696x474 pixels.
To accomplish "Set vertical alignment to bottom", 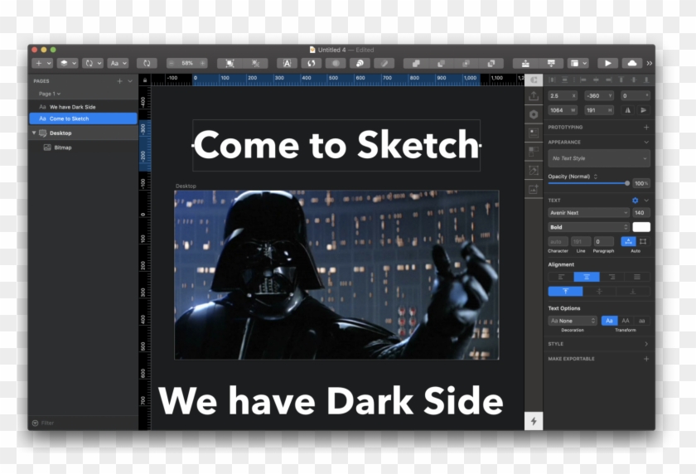I will (633, 292).
